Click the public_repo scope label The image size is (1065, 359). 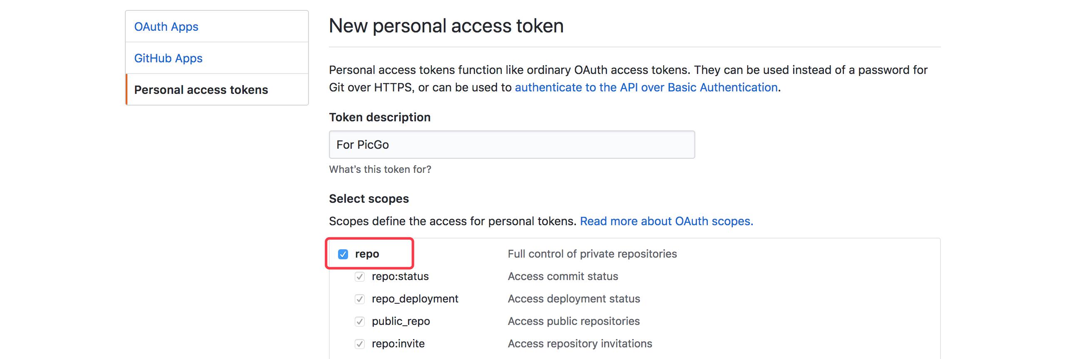401,321
